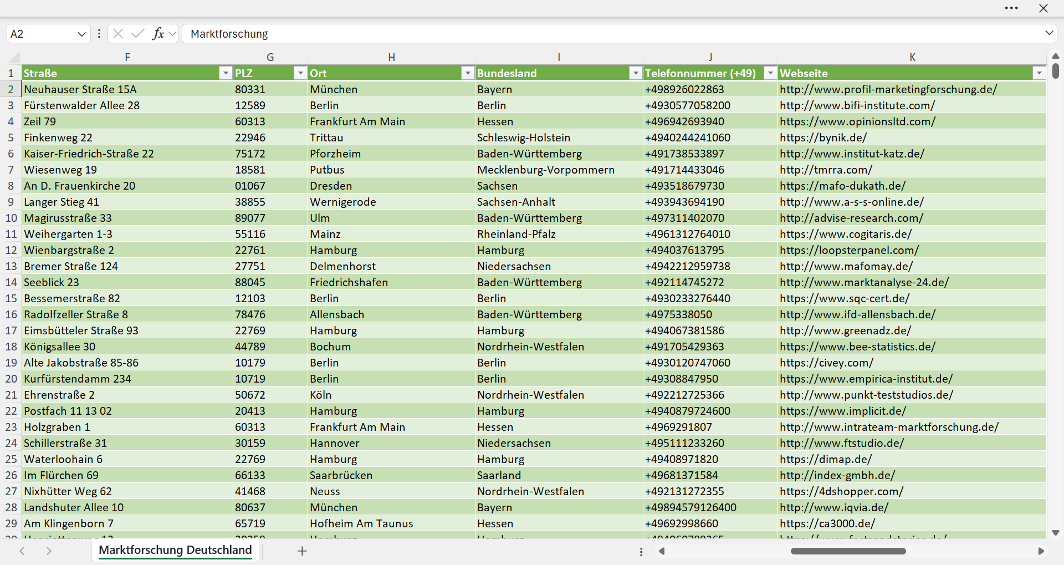Select the Mecklenburg-Vorpommern cell
This screenshot has height=565, width=1064.
pos(559,170)
